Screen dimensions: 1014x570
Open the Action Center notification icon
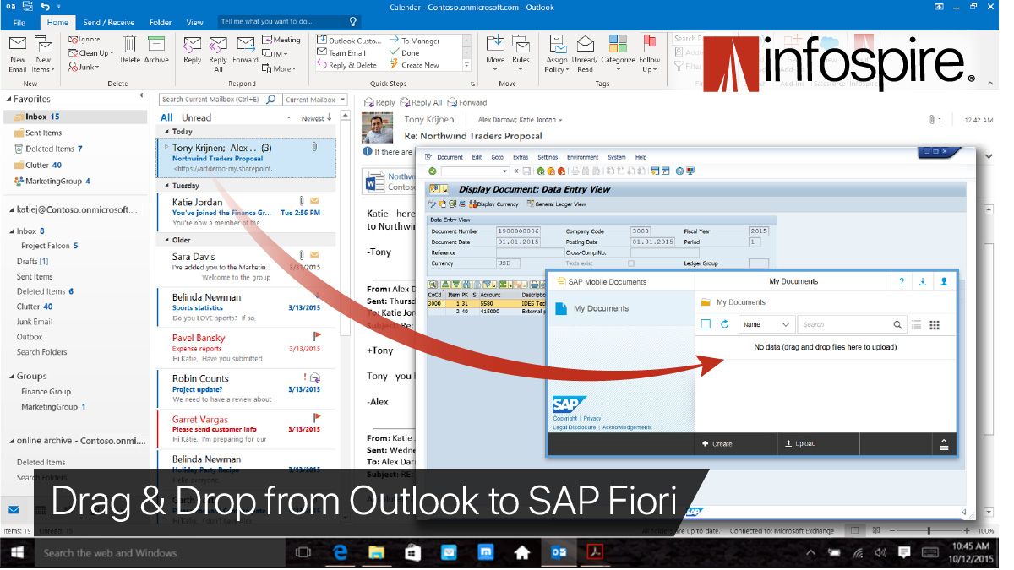(904, 553)
